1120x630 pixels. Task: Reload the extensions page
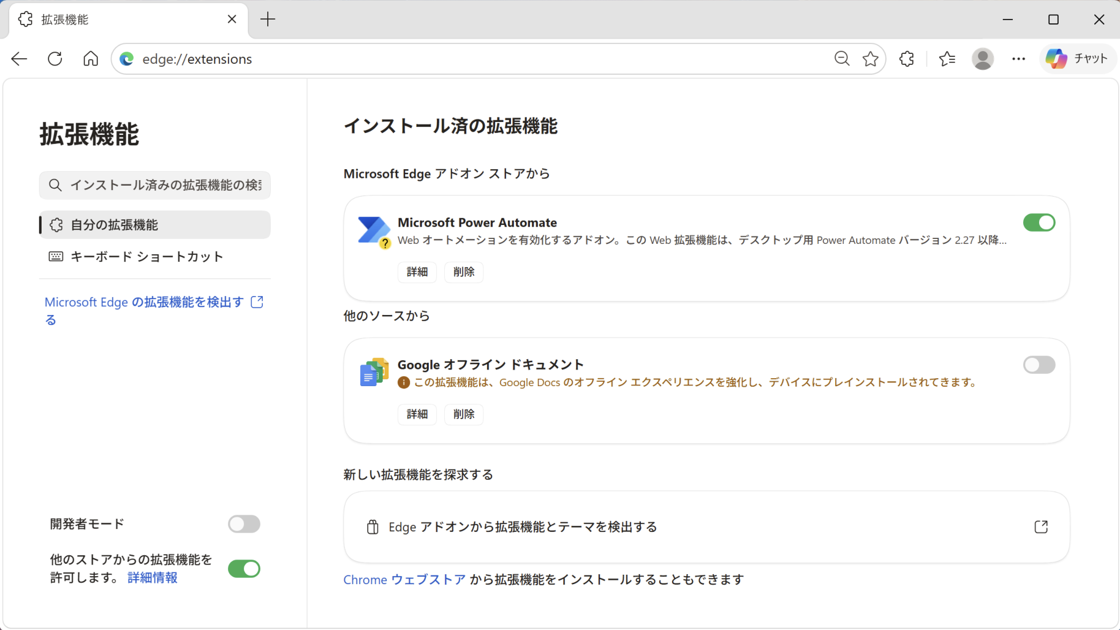tap(55, 59)
